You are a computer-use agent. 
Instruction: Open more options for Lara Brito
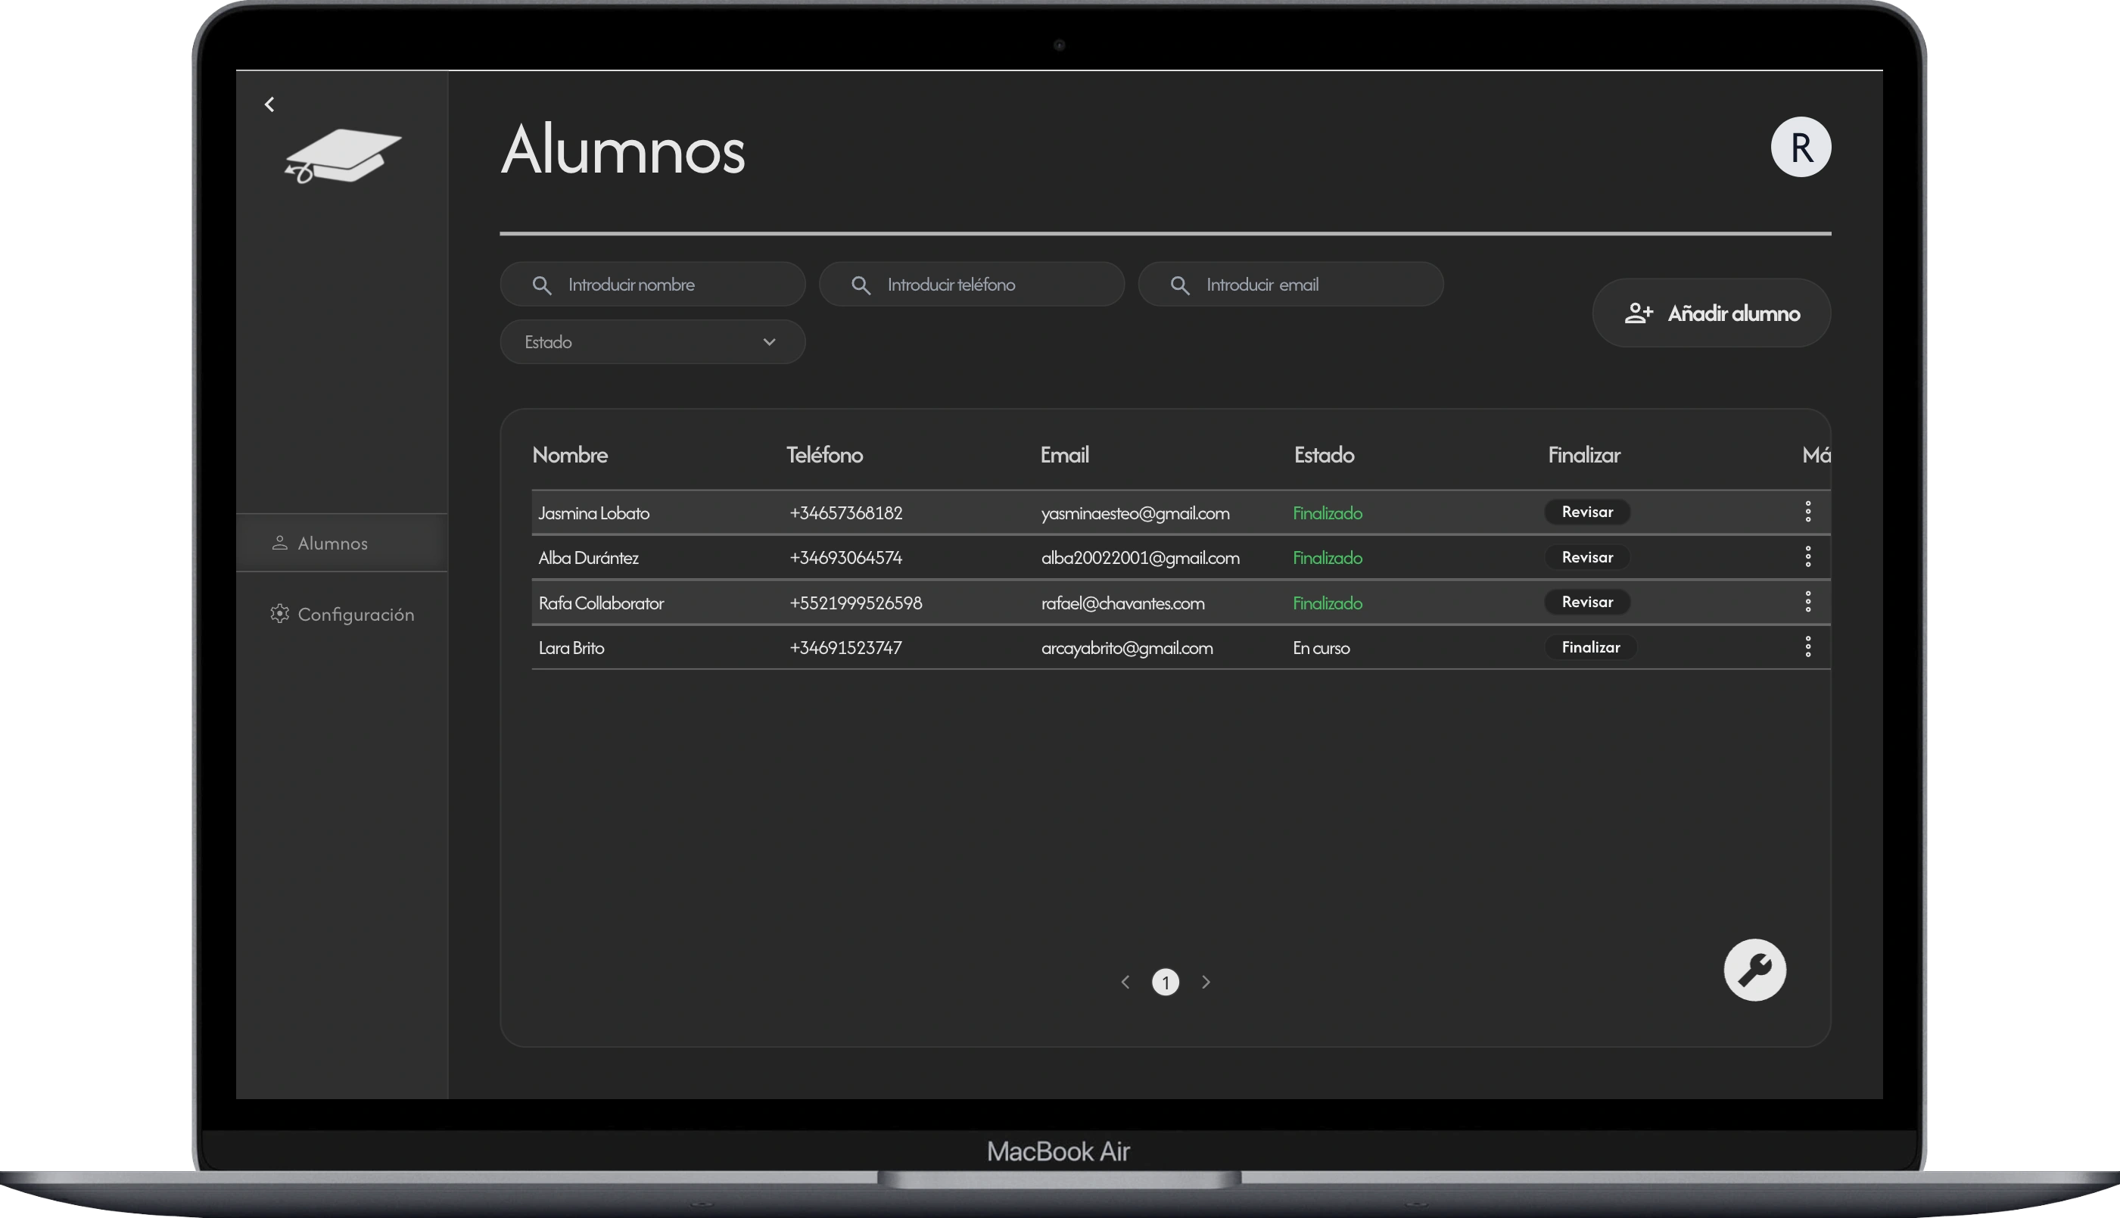1807,646
